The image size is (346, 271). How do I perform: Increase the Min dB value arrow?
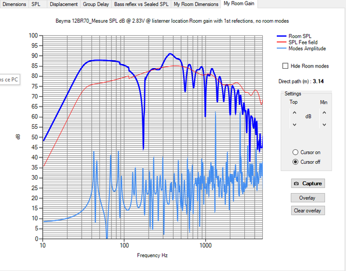pos(324,113)
